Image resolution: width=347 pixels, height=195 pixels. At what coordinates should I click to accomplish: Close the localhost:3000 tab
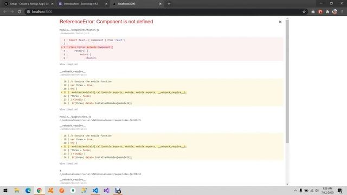tap(160, 4)
